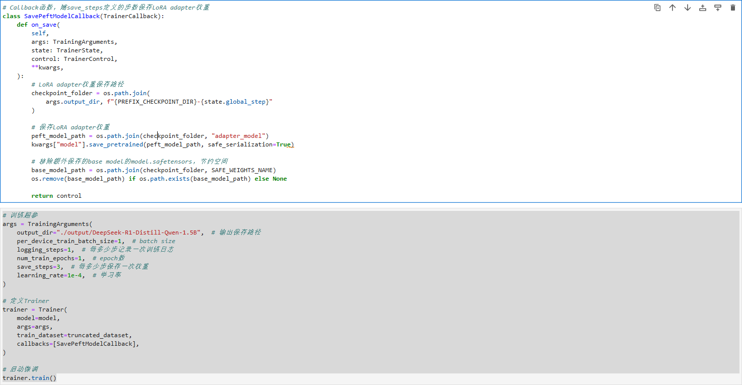Image resolution: width=742 pixels, height=385 pixels.
Task: Click the "adapter_model" string literal
Action: pos(240,136)
